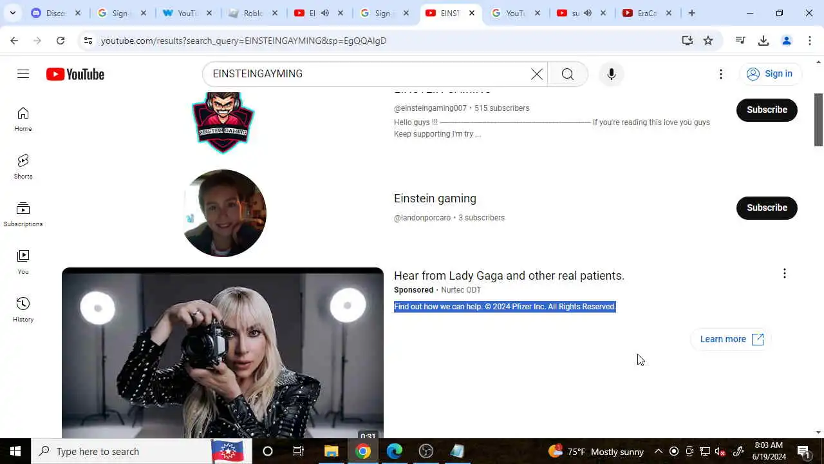Viewport: 824px width, 464px height.
Task: Open the notification center
Action: click(803, 451)
